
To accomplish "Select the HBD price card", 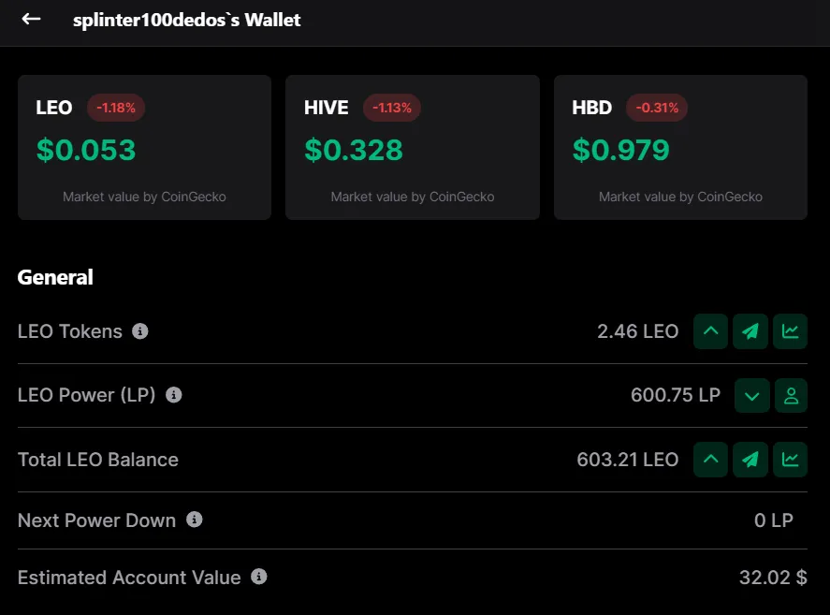I will click(x=680, y=147).
